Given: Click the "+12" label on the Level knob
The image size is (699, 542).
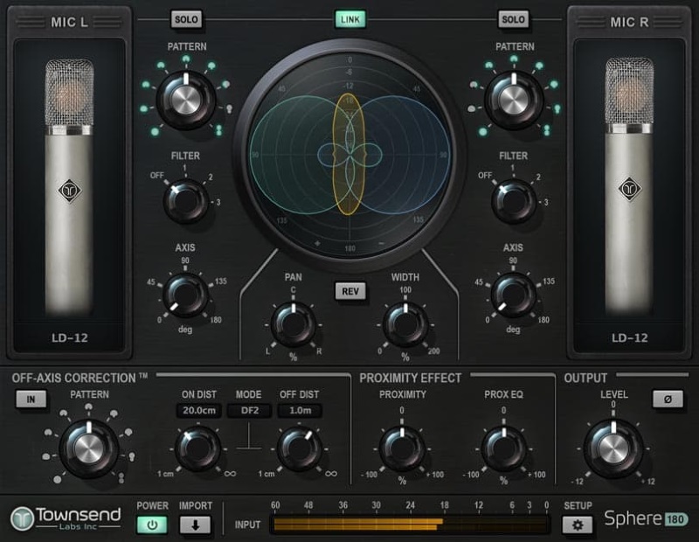Looking at the screenshot, I should tap(648, 482).
